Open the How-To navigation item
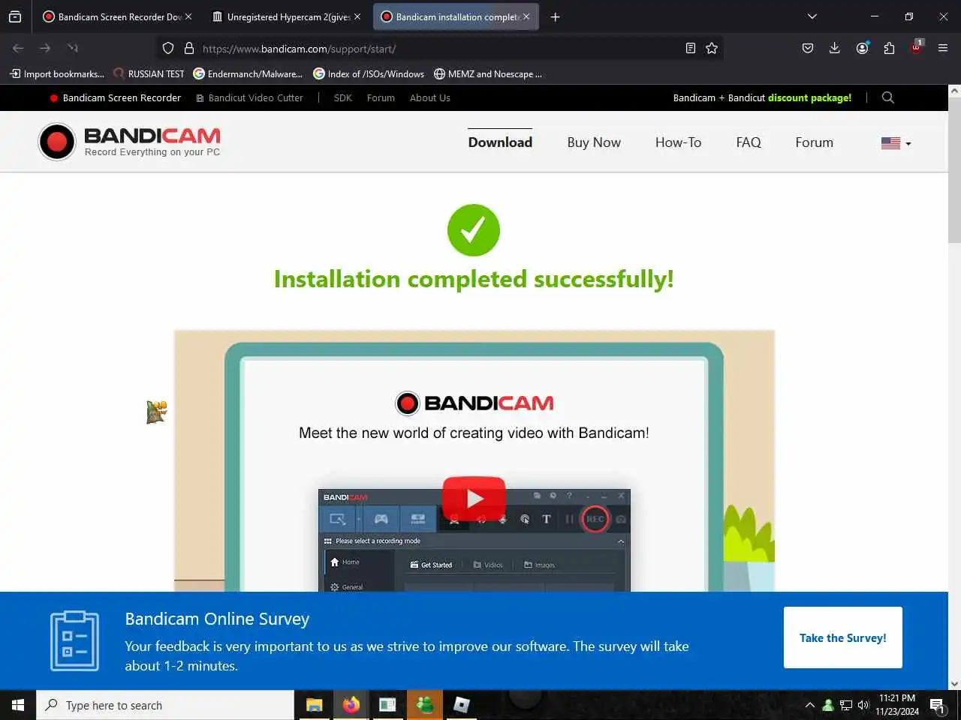 pos(678,142)
